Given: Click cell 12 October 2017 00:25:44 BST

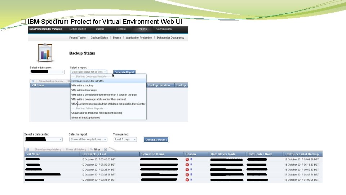Looking at the screenshot, I should (98, 170).
